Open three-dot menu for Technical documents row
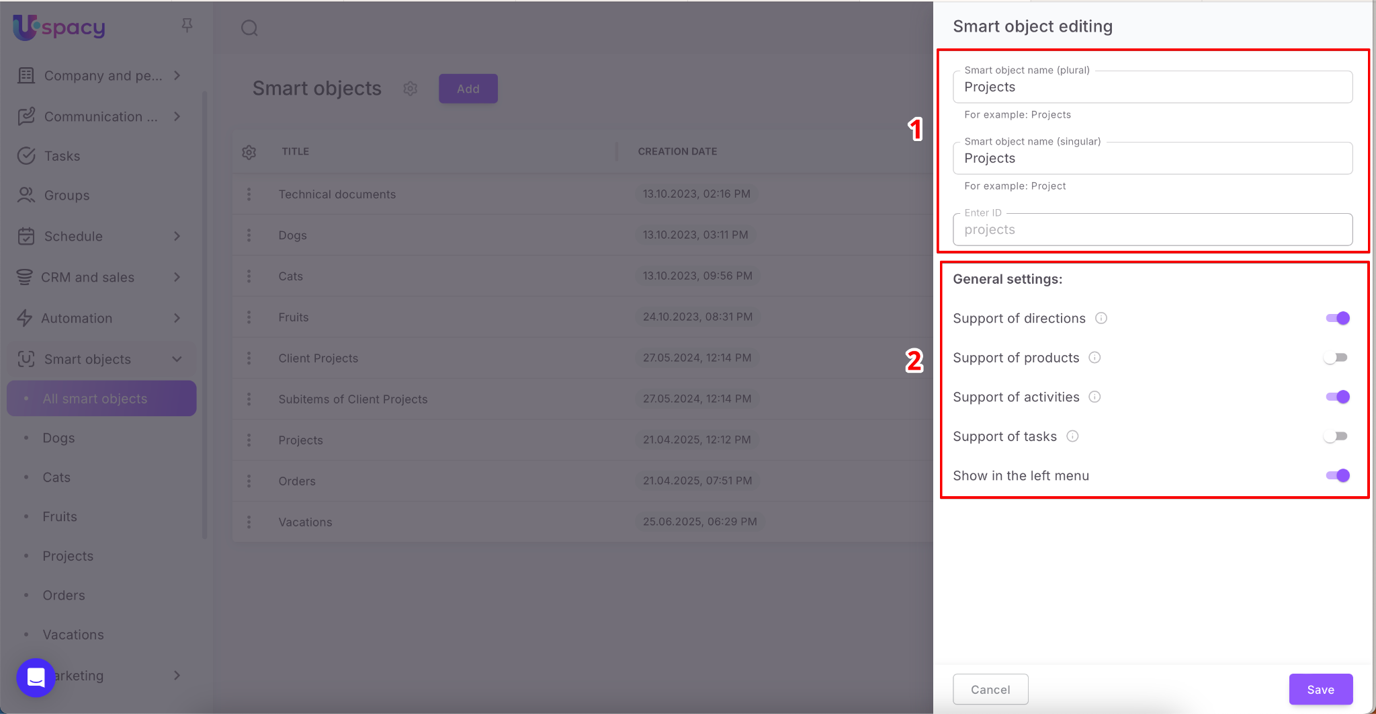The image size is (1376, 714). point(249,194)
